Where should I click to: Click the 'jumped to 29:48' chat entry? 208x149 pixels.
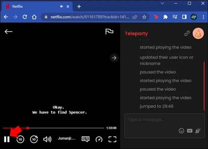tap(156, 106)
